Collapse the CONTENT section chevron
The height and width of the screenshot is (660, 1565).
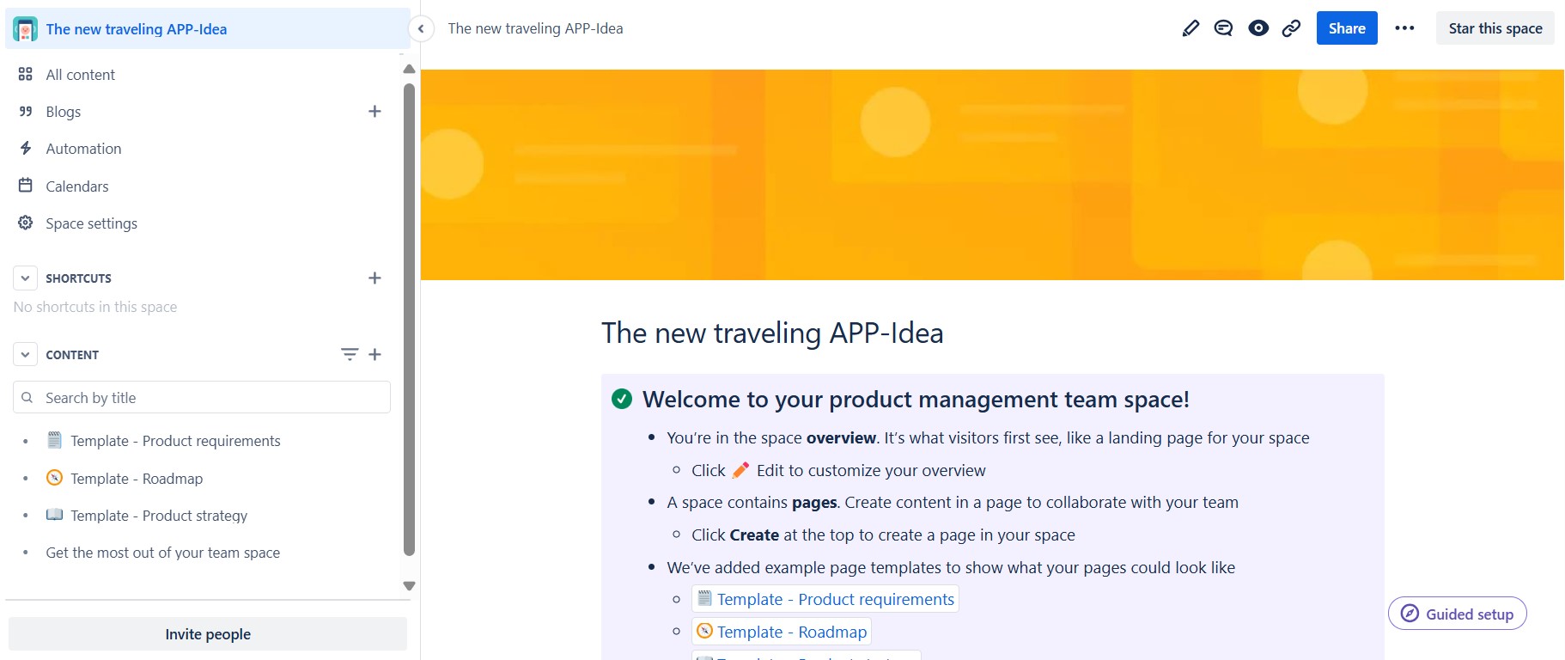(25, 354)
